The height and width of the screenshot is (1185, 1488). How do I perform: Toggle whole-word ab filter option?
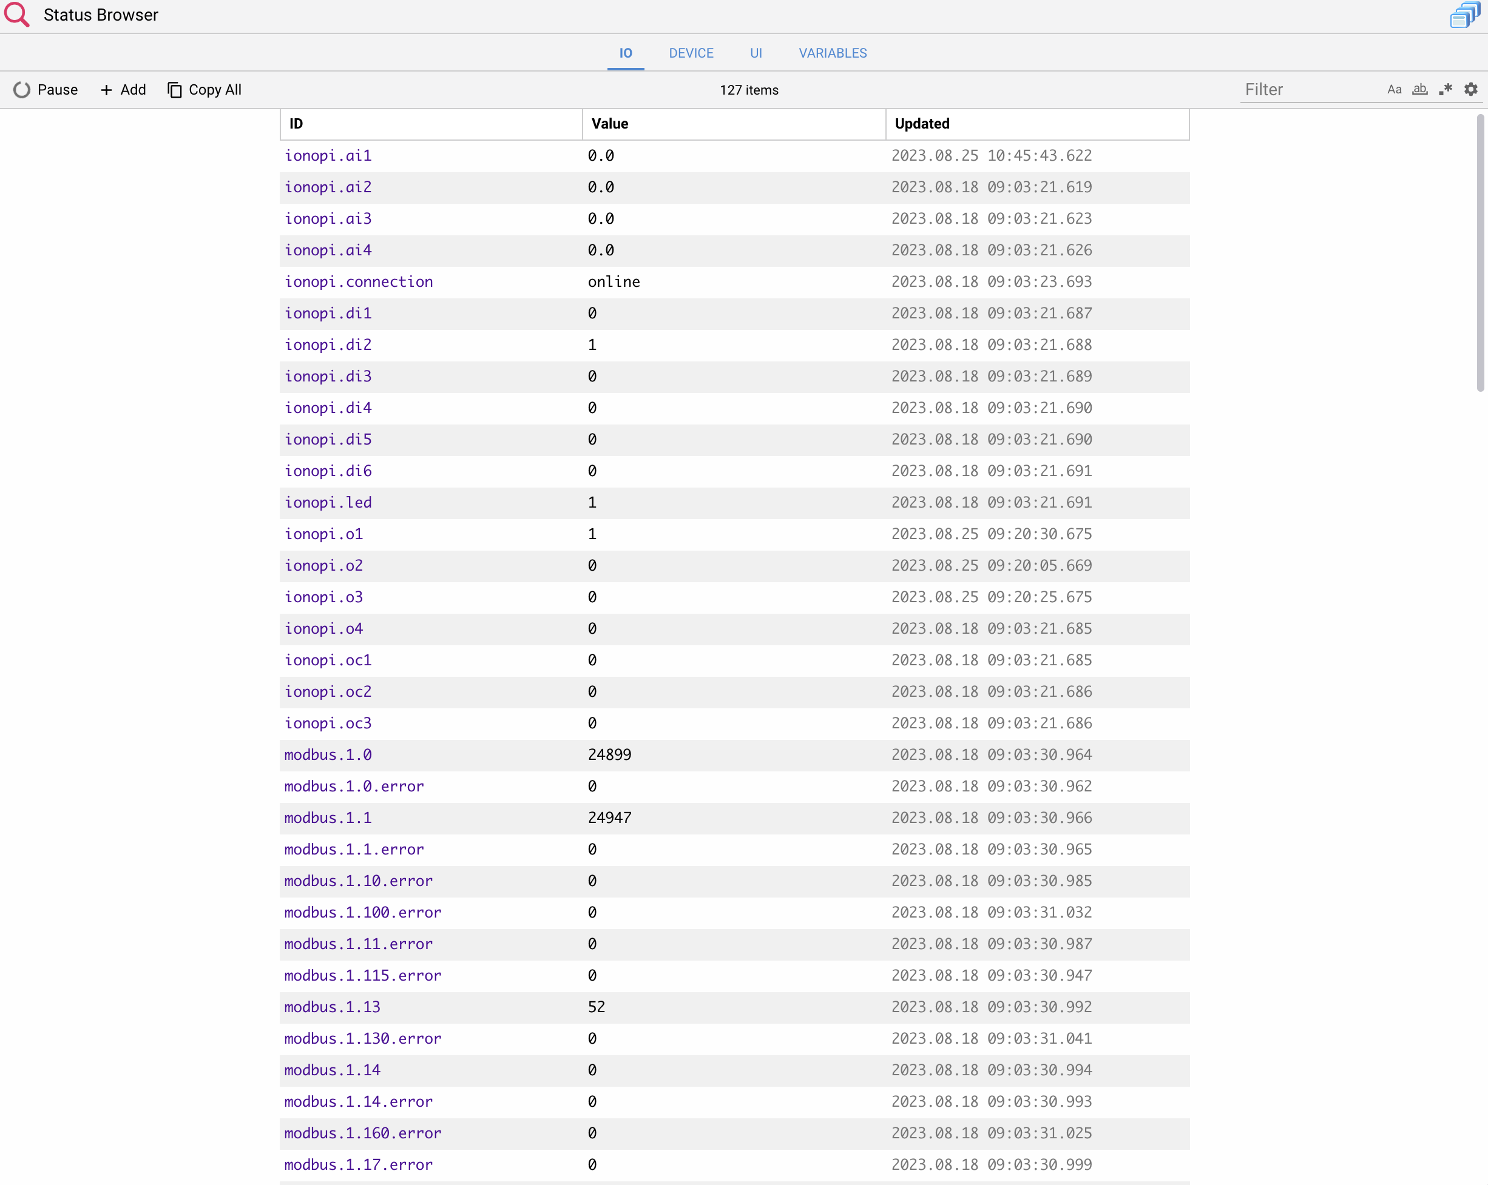[1419, 90]
